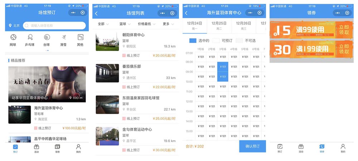Expand the 更多 filter dropdown
This screenshot has height=161, width=358.
[x=168, y=24]
